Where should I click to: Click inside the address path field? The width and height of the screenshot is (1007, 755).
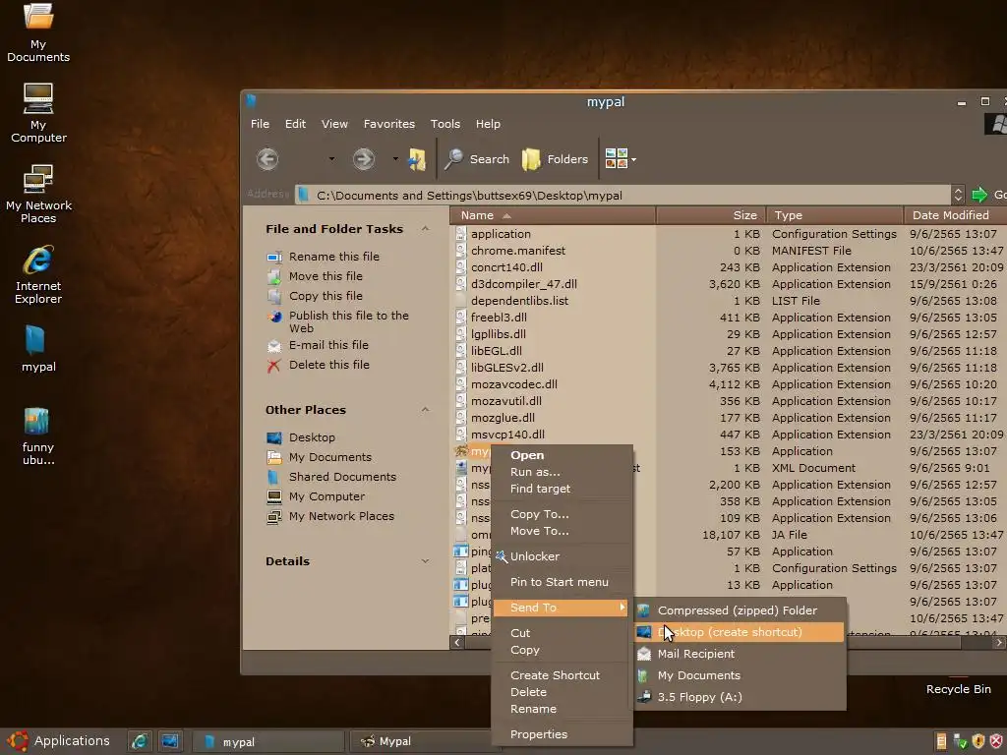622,196
